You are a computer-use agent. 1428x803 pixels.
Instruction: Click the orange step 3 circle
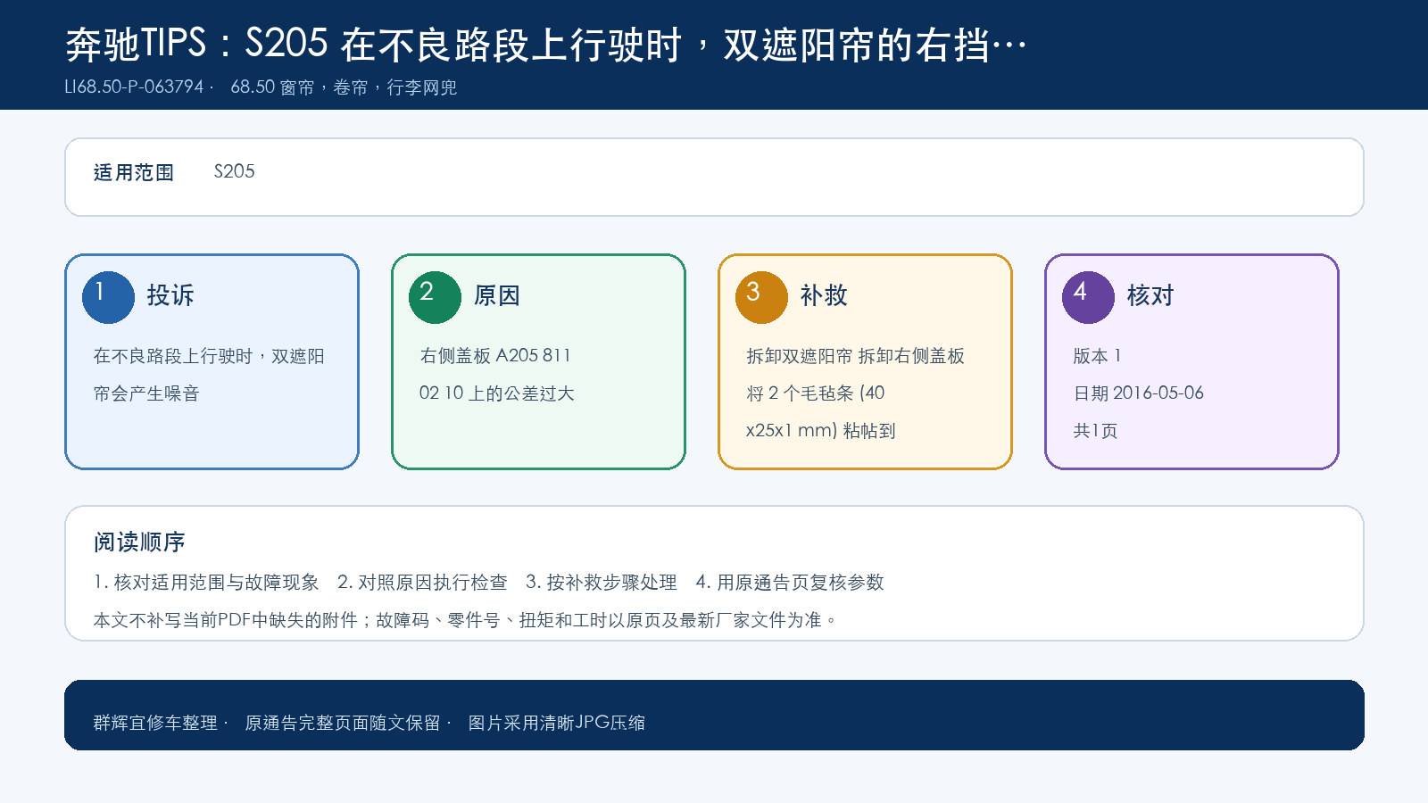click(x=761, y=297)
